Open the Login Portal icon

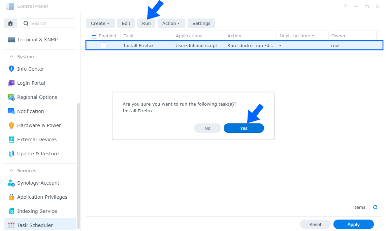coord(11,83)
